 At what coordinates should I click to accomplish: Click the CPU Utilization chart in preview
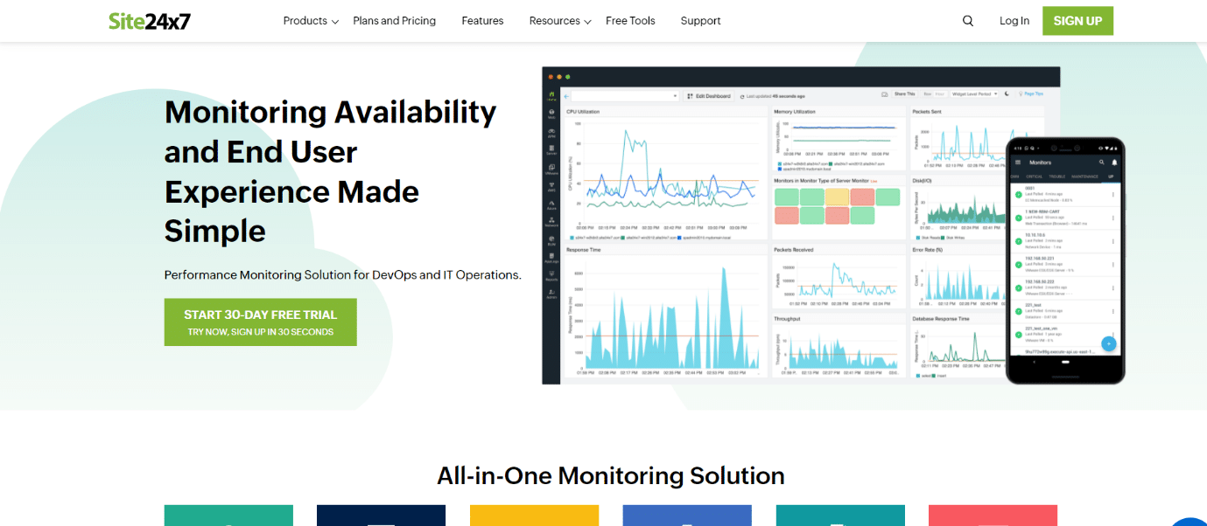coord(666,173)
